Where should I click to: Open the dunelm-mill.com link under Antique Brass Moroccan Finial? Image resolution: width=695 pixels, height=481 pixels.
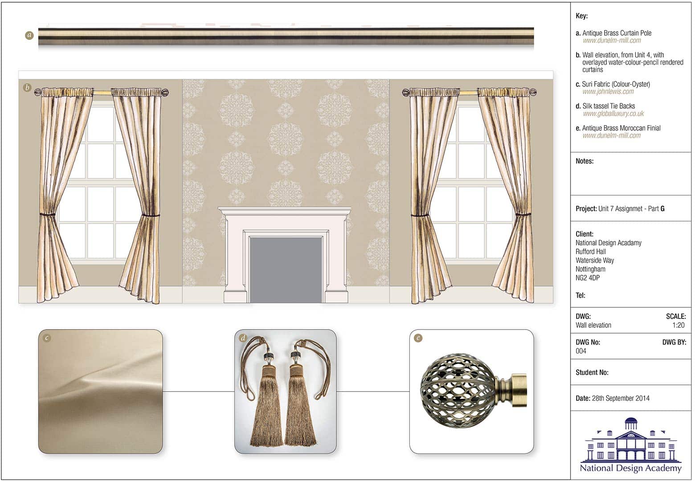612,135
